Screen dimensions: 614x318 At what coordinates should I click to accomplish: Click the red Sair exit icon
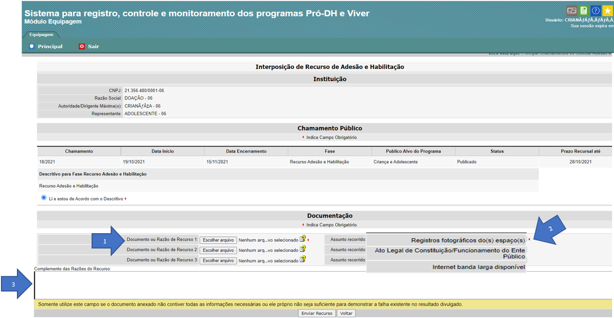pyautogui.click(x=82, y=46)
